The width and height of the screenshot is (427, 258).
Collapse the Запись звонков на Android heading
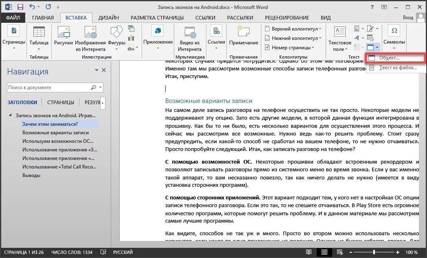coord(10,115)
